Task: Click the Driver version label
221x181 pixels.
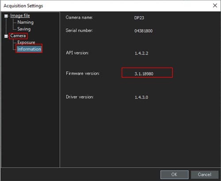Action: tap(80, 97)
